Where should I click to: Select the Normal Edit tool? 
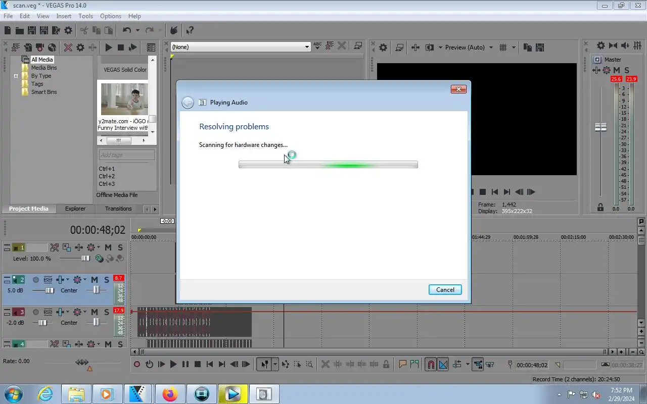pos(264,364)
